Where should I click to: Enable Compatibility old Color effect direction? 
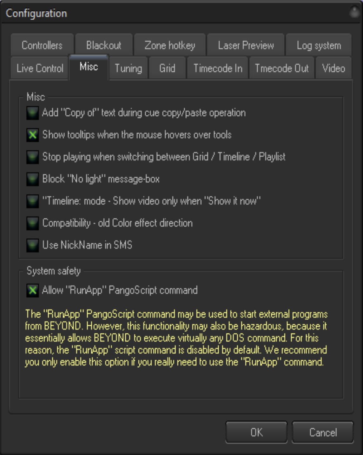click(x=32, y=223)
